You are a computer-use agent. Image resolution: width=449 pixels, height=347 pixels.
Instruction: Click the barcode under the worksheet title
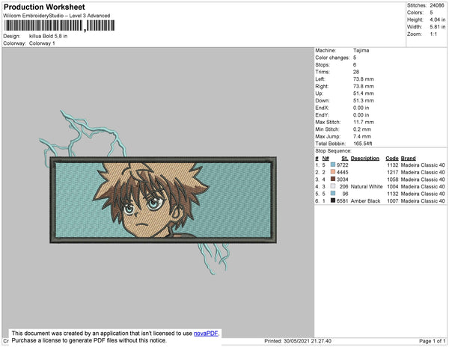(x=60, y=25)
